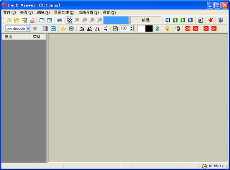Viewport: 230px width, 170px height.
Task: Click the folder with monitor icon
Action: coord(25,20)
